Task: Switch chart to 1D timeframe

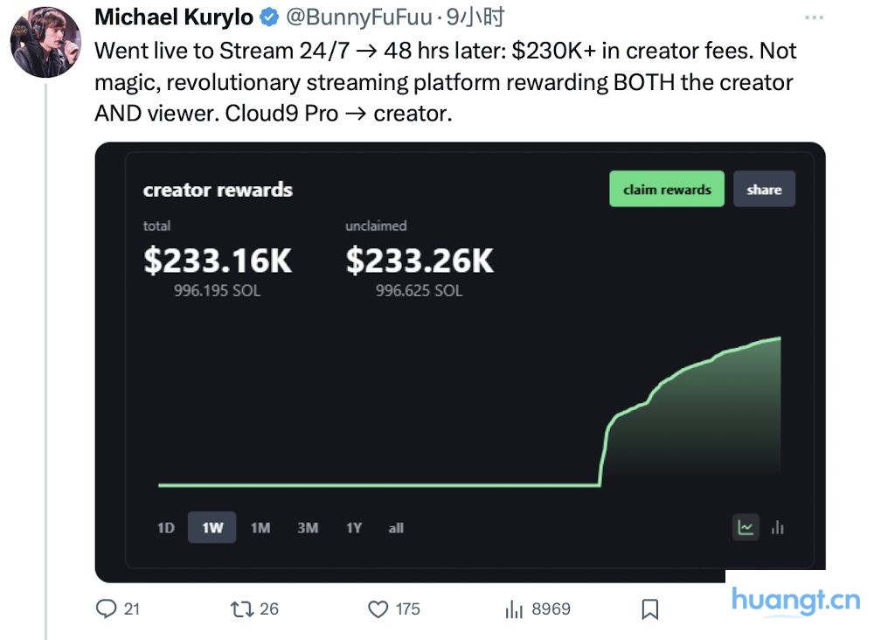Action: 165,528
